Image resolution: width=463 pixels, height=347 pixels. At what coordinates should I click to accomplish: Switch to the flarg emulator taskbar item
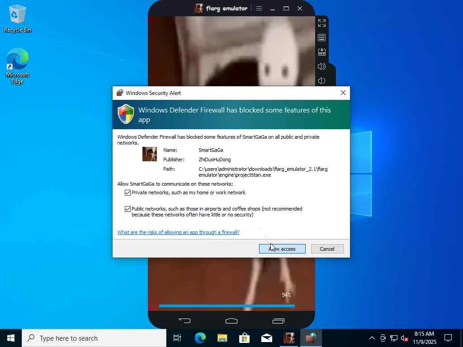coord(289,338)
